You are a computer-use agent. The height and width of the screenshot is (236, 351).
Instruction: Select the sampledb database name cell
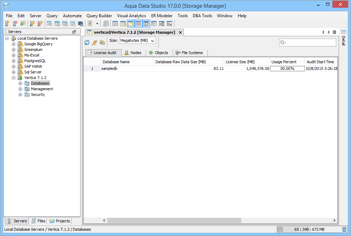click(127, 68)
